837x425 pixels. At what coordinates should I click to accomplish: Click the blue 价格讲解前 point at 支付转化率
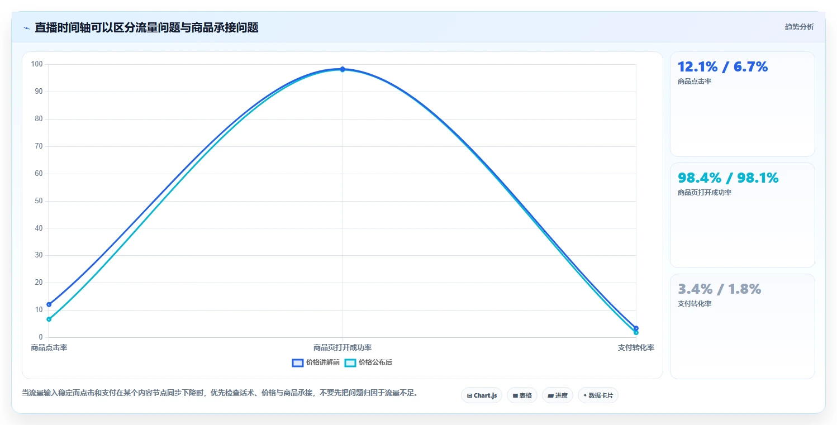[x=636, y=328]
